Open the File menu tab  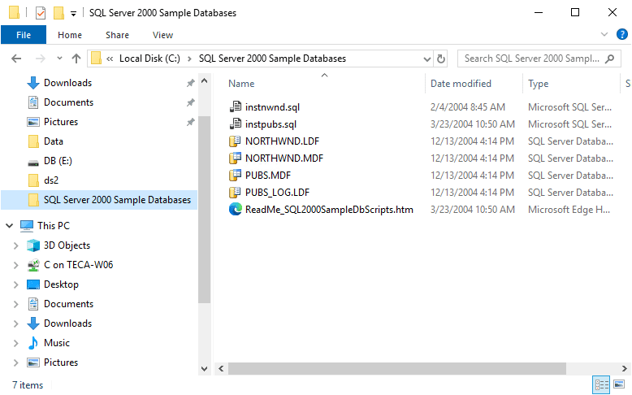click(24, 35)
